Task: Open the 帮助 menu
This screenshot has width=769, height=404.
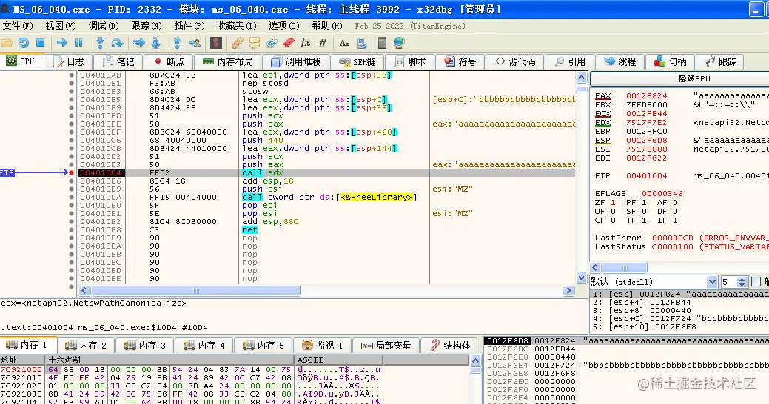Action: [327, 26]
